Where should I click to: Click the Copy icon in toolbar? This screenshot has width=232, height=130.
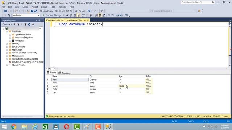click(80, 11)
